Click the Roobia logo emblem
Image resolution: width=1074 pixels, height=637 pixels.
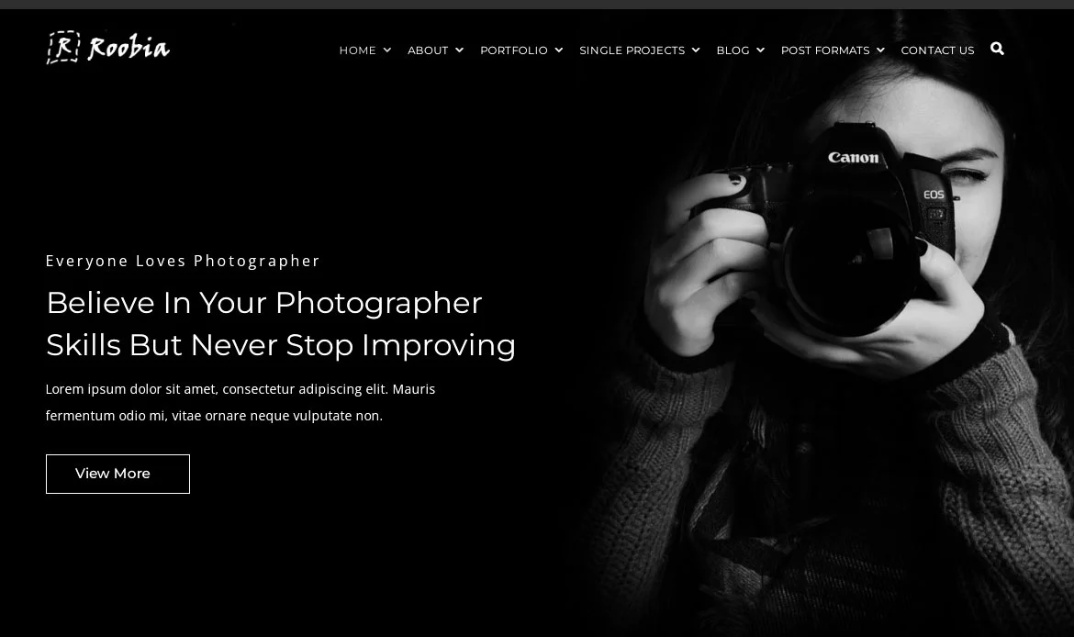[63, 47]
